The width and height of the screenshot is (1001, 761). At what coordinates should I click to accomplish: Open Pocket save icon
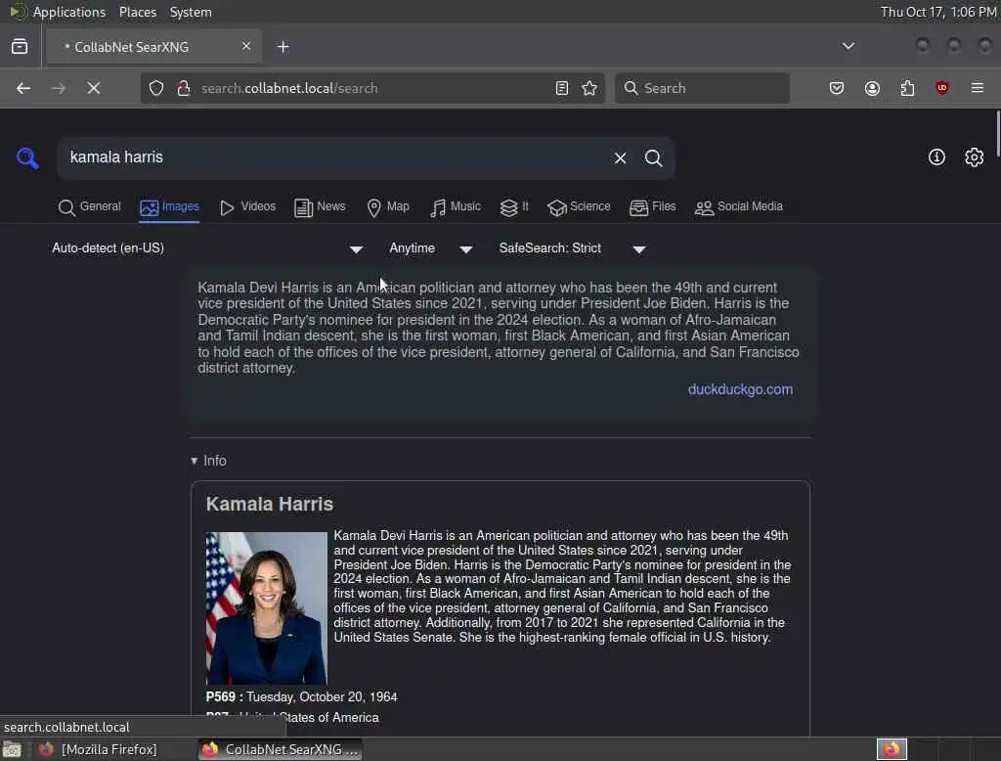[x=837, y=88]
